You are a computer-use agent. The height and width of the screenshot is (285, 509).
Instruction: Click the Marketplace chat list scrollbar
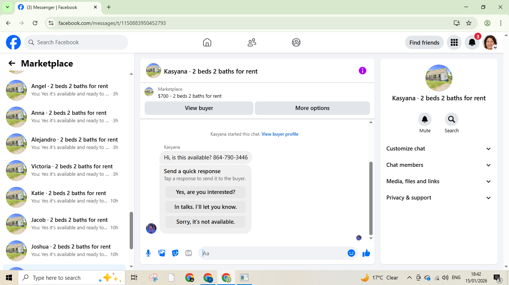(x=131, y=230)
